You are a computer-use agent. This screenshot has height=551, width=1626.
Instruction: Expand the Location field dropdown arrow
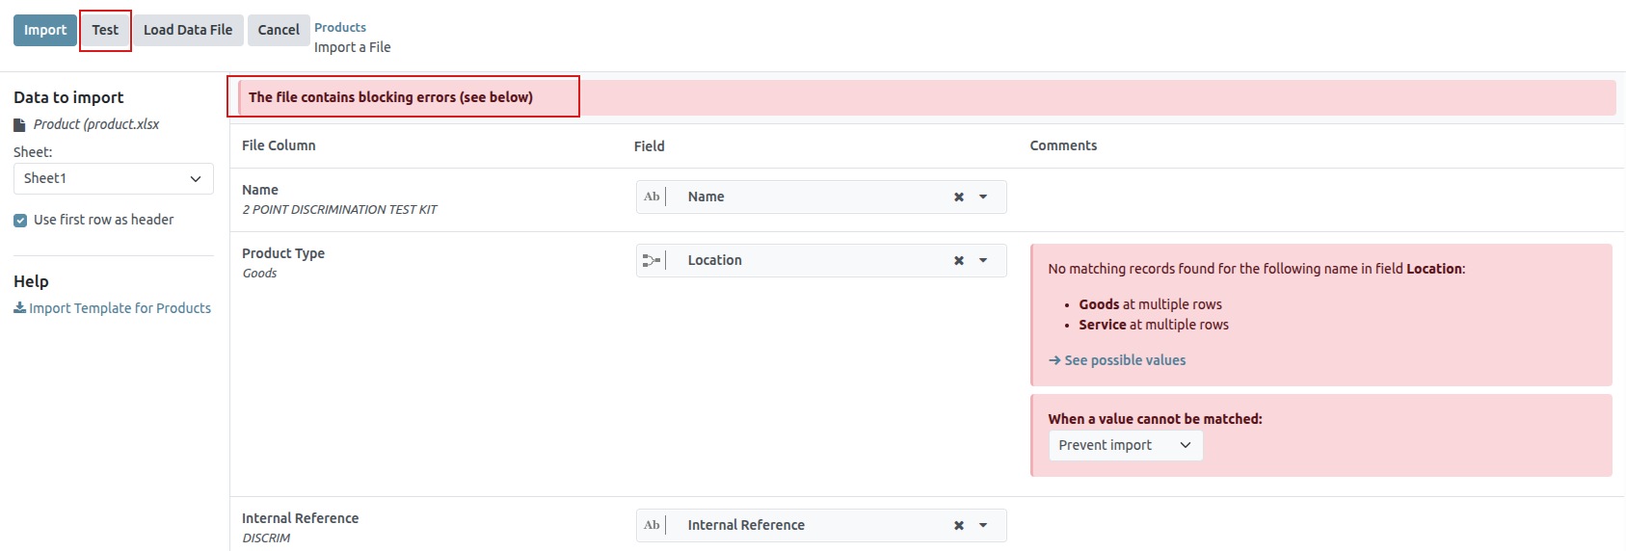coord(983,260)
